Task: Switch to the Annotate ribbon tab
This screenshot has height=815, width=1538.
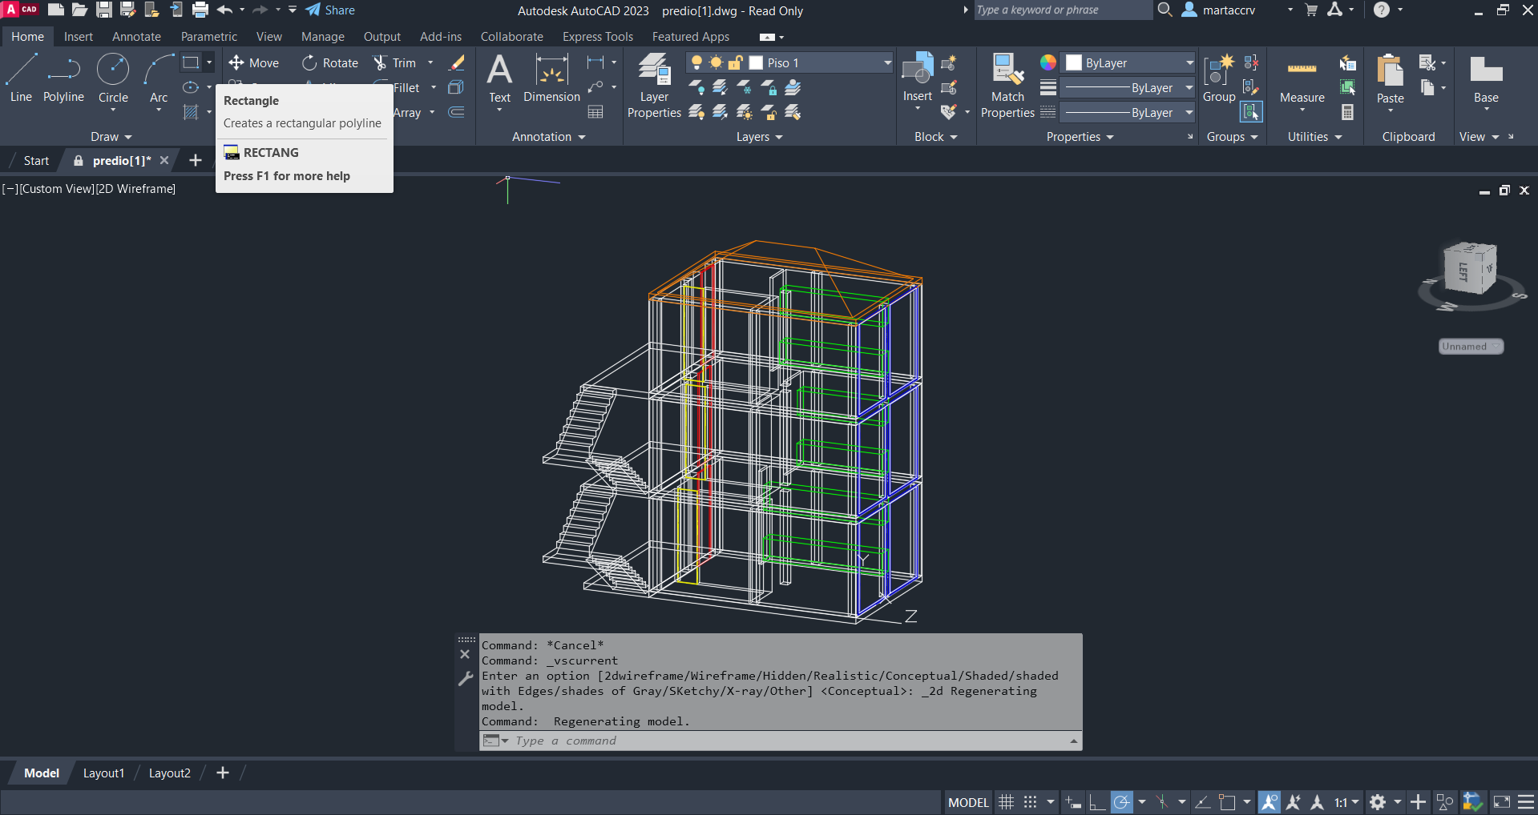Action: pyautogui.click(x=136, y=37)
